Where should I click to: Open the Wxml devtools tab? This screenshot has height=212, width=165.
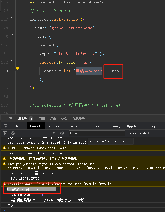pyautogui.click(x=19, y=126)
